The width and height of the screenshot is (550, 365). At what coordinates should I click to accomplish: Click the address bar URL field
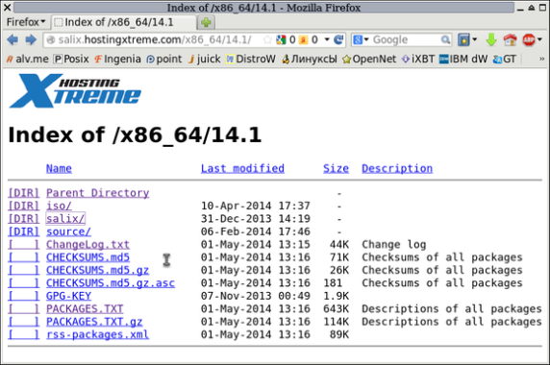tap(159, 40)
